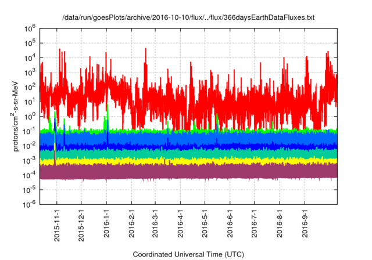This screenshot has width=372, height=260.
Task: Click the yellow flux data band
Action: pos(188,161)
